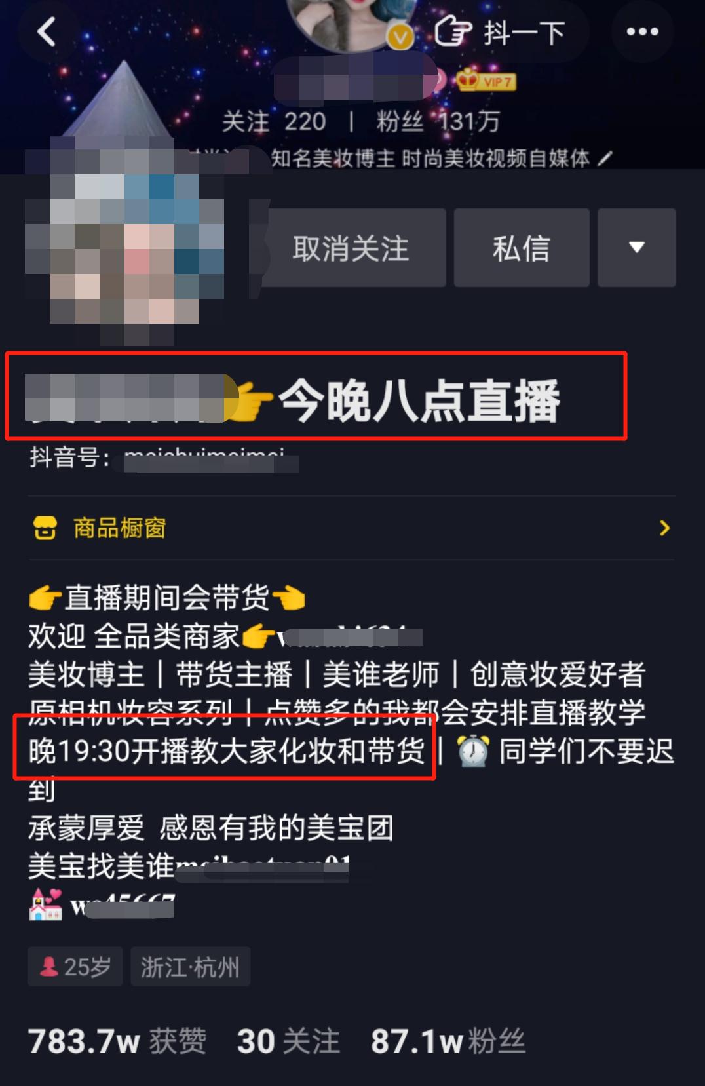The height and width of the screenshot is (1086, 705).
Task: Expand the dropdown arrow next to 私信
Action: (636, 248)
